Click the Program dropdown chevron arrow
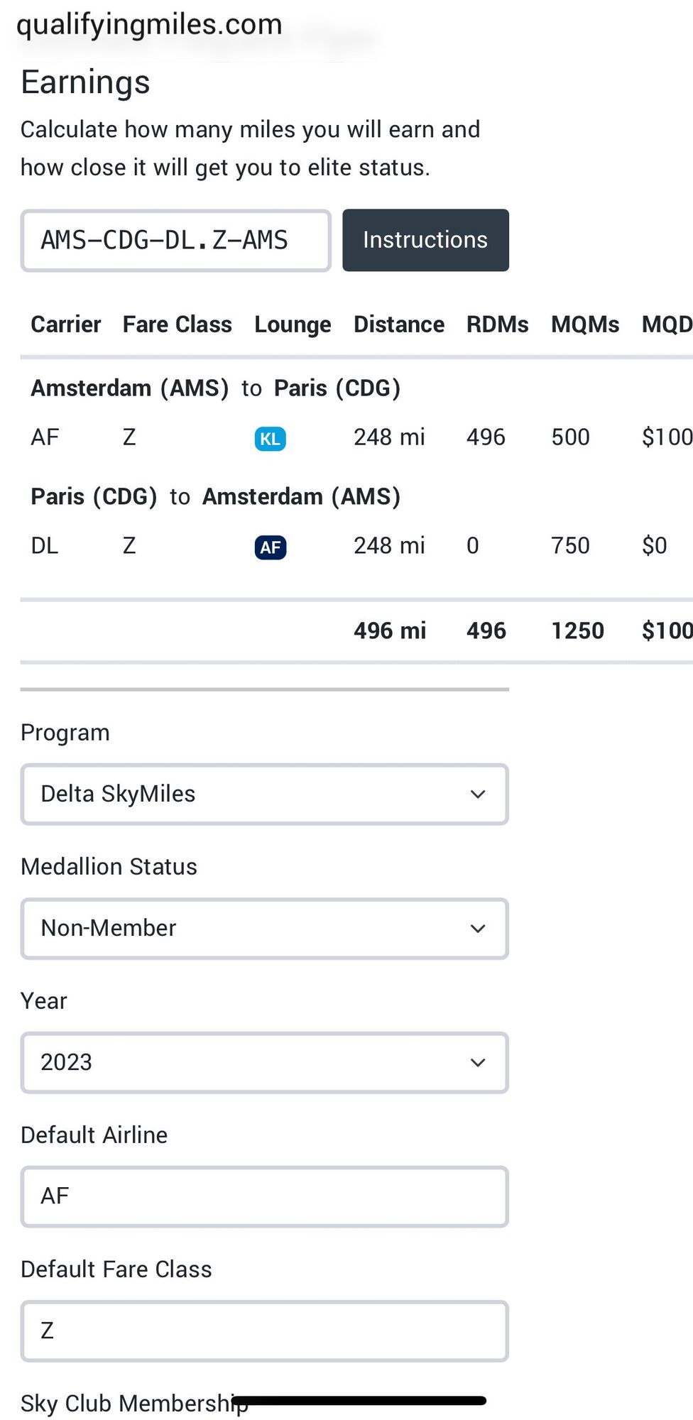This screenshot has width=693, height=1420. point(478,794)
